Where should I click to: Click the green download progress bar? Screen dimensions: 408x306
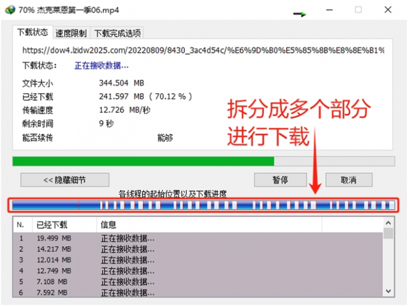click(203, 161)
